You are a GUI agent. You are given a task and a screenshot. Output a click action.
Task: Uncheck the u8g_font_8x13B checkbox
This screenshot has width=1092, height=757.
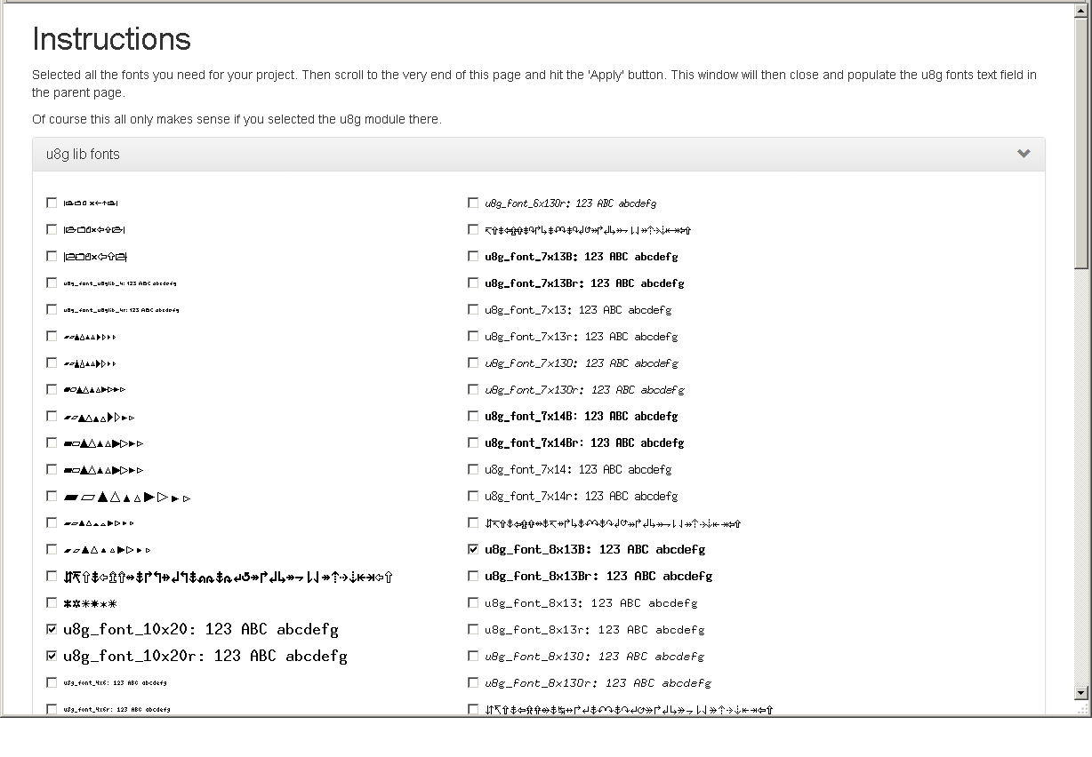(x=473, y=549)
